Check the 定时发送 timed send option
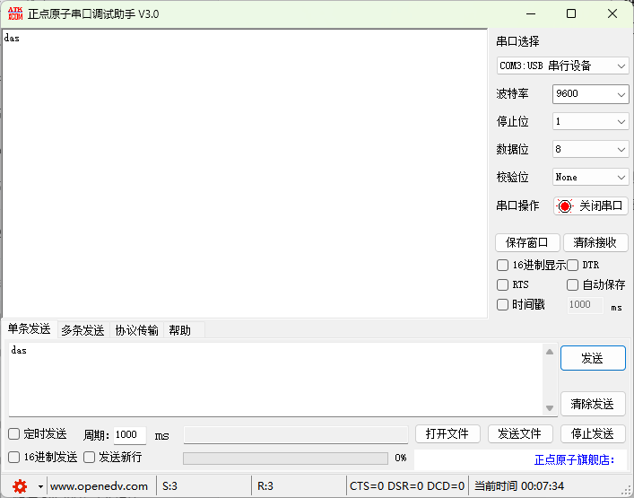 pos(14,434)
